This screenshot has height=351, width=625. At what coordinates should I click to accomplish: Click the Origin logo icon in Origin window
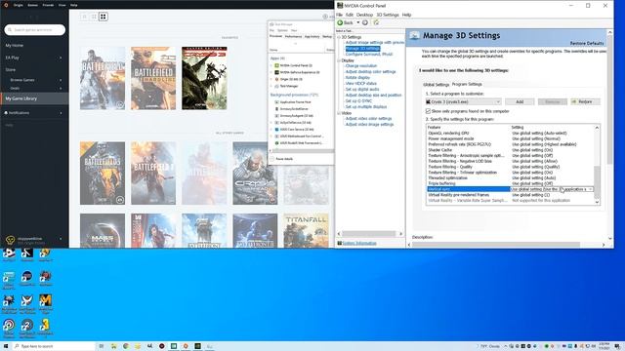(6, 5)
